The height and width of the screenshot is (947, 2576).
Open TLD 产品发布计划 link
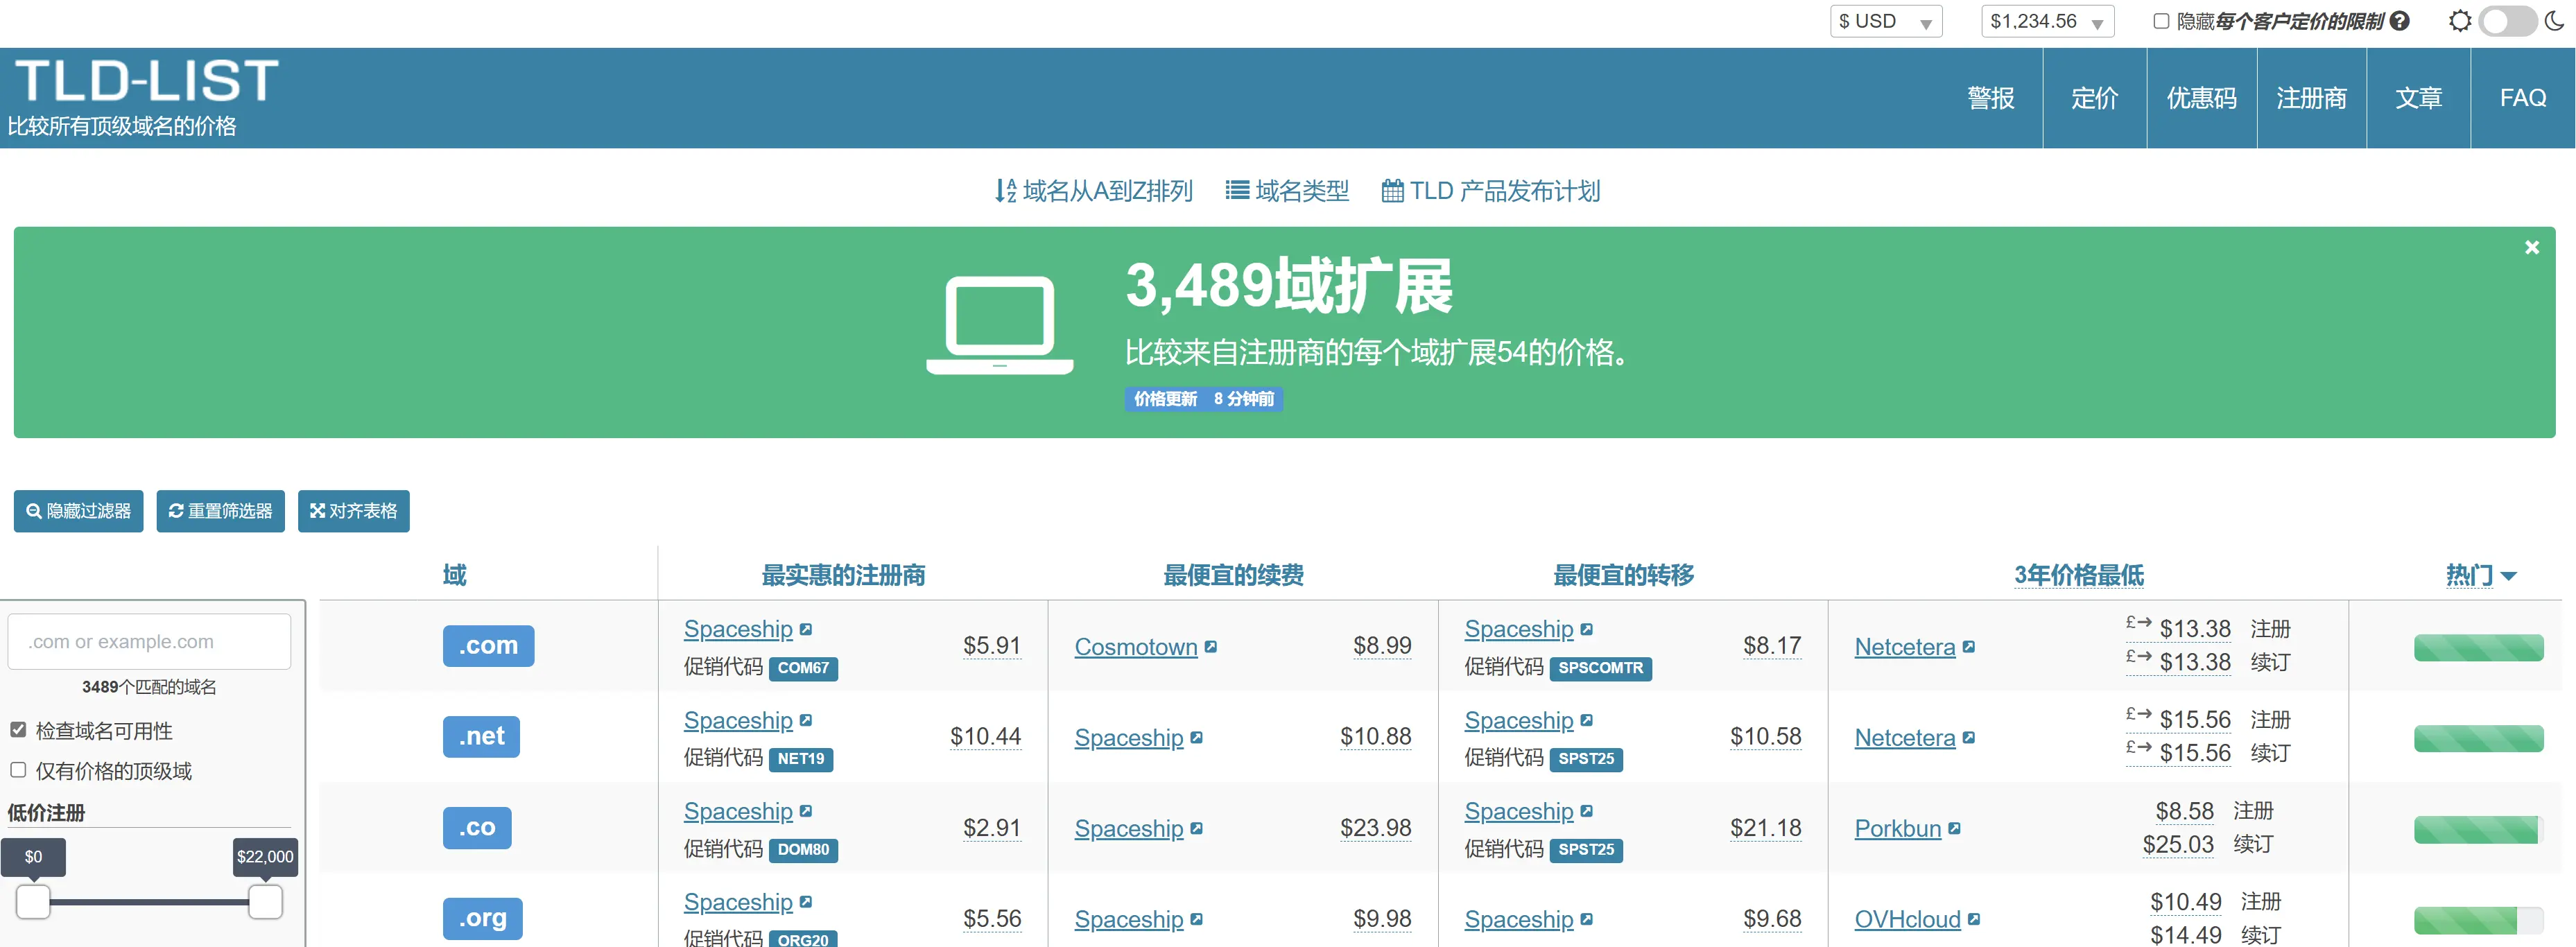[x=1490, y=191]
